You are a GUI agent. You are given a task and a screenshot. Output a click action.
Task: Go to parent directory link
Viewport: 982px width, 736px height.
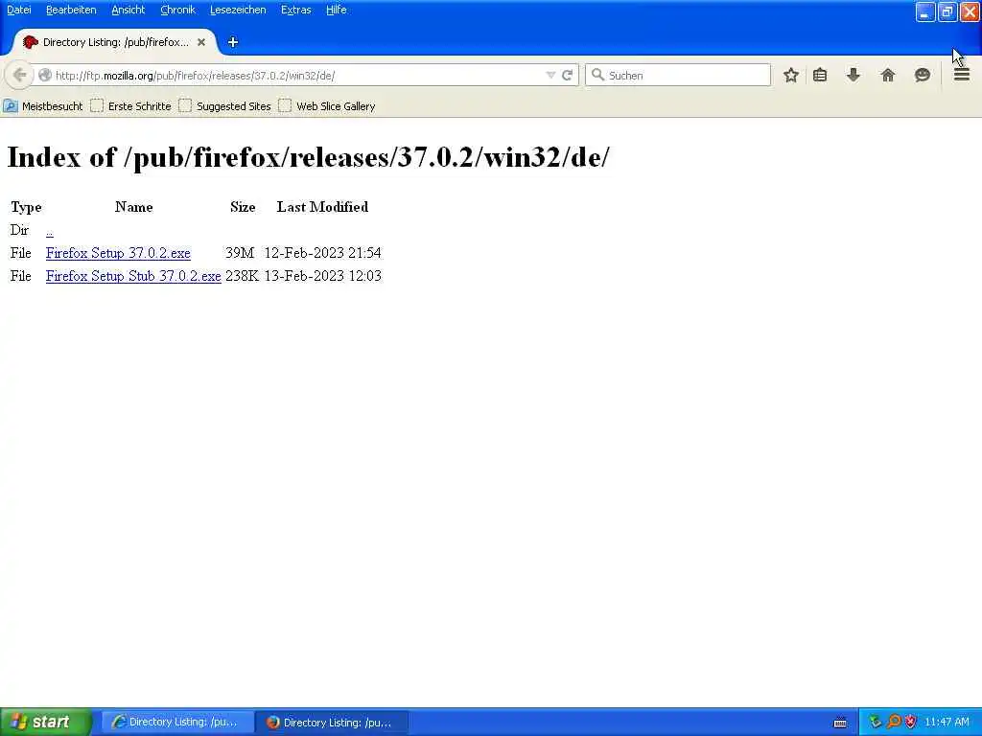[50, 230]
